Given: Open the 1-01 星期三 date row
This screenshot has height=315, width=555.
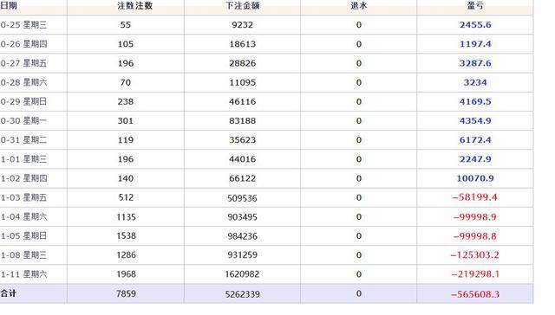Looking at the screenshot, I should point(23,159).
